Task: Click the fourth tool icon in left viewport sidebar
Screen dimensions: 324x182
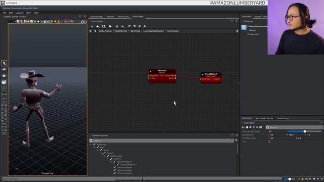Action: [x=4, y=82]
